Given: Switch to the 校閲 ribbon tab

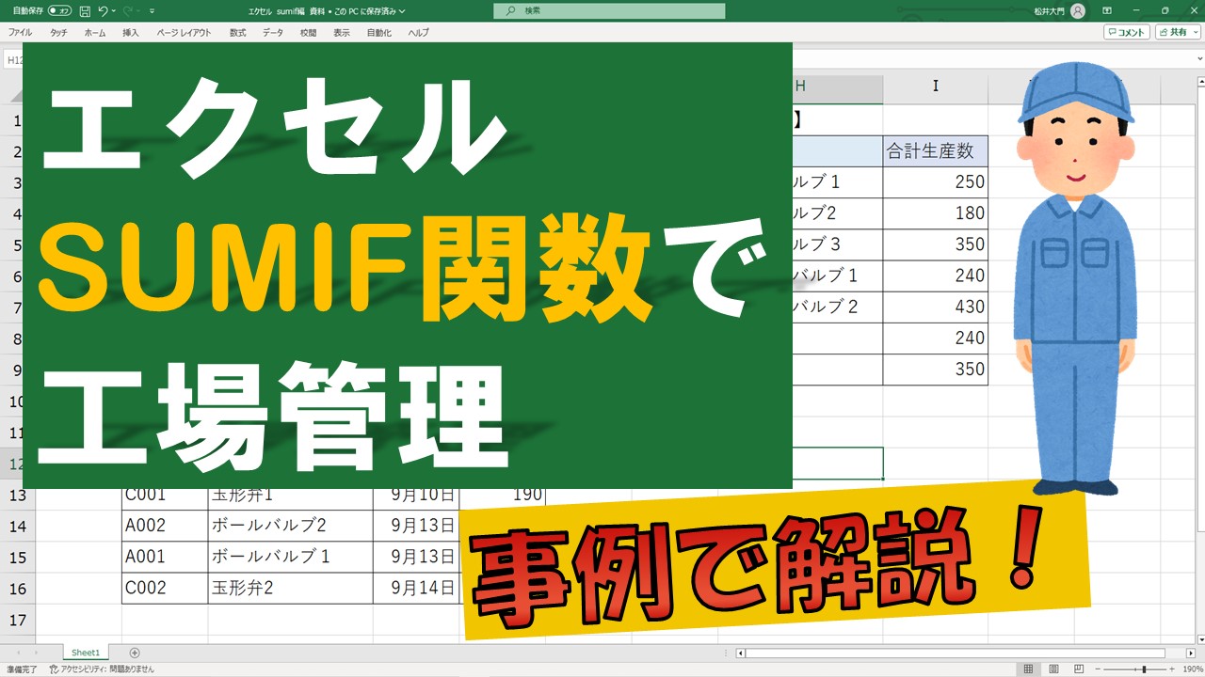Looking at the screenshot, I should tap(309, 32).
